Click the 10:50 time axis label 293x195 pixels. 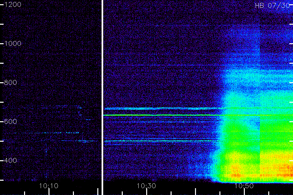244,186
